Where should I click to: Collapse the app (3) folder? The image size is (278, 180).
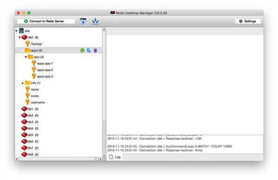(26, 57)
